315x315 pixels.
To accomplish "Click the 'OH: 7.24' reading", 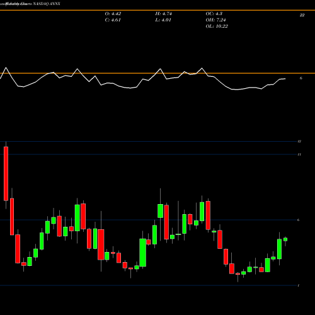I will tap(215, 20).
